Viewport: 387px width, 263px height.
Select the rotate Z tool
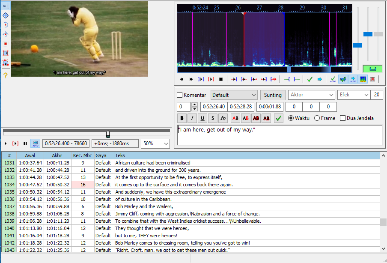[x=6, y=24]
